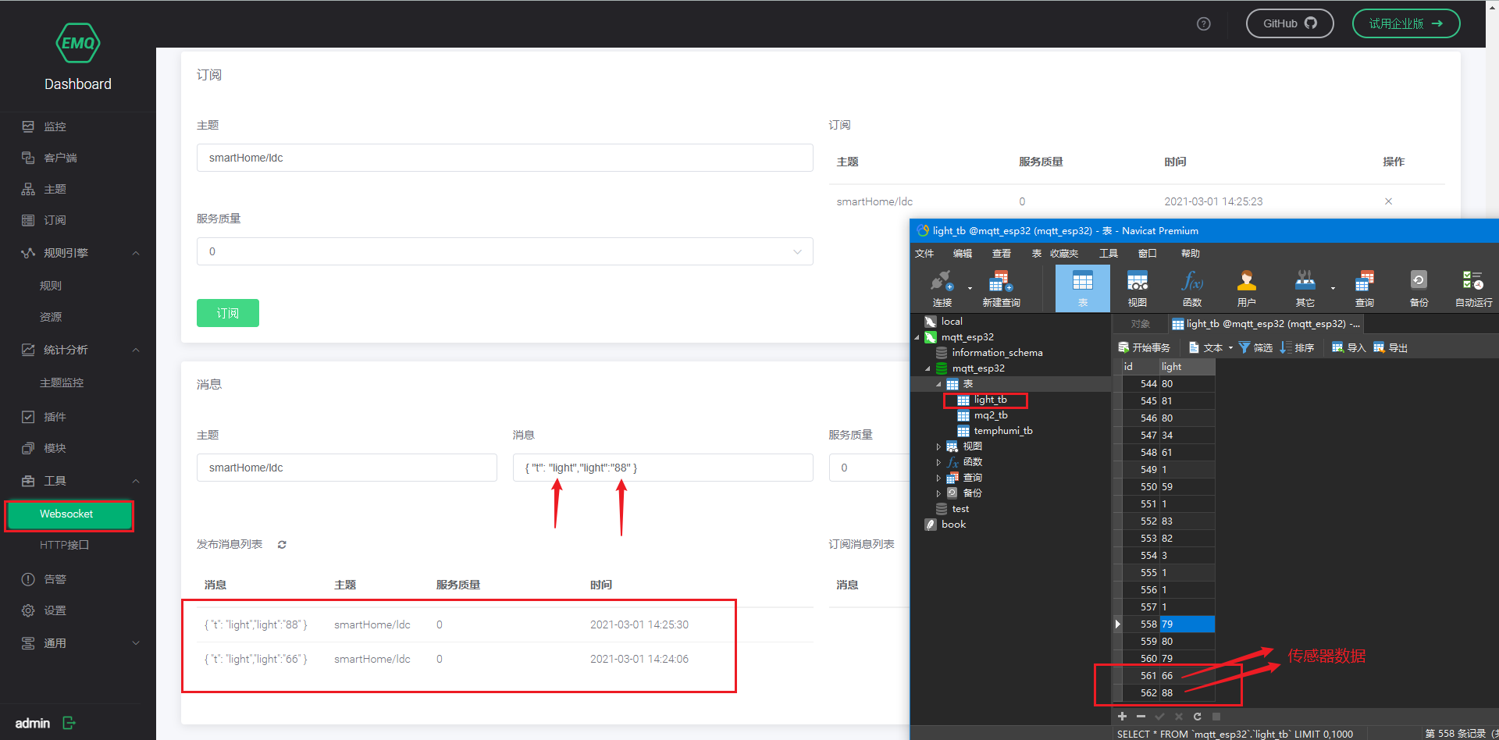The height and width of the screenshot is (740, 1499).
Task: Add a record with the plus icon
Action: coord(1122,717)
